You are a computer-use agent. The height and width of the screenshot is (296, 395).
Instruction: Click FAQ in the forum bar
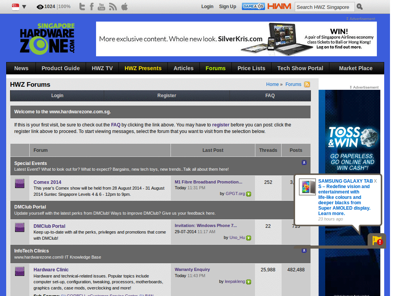pos(270,96)
